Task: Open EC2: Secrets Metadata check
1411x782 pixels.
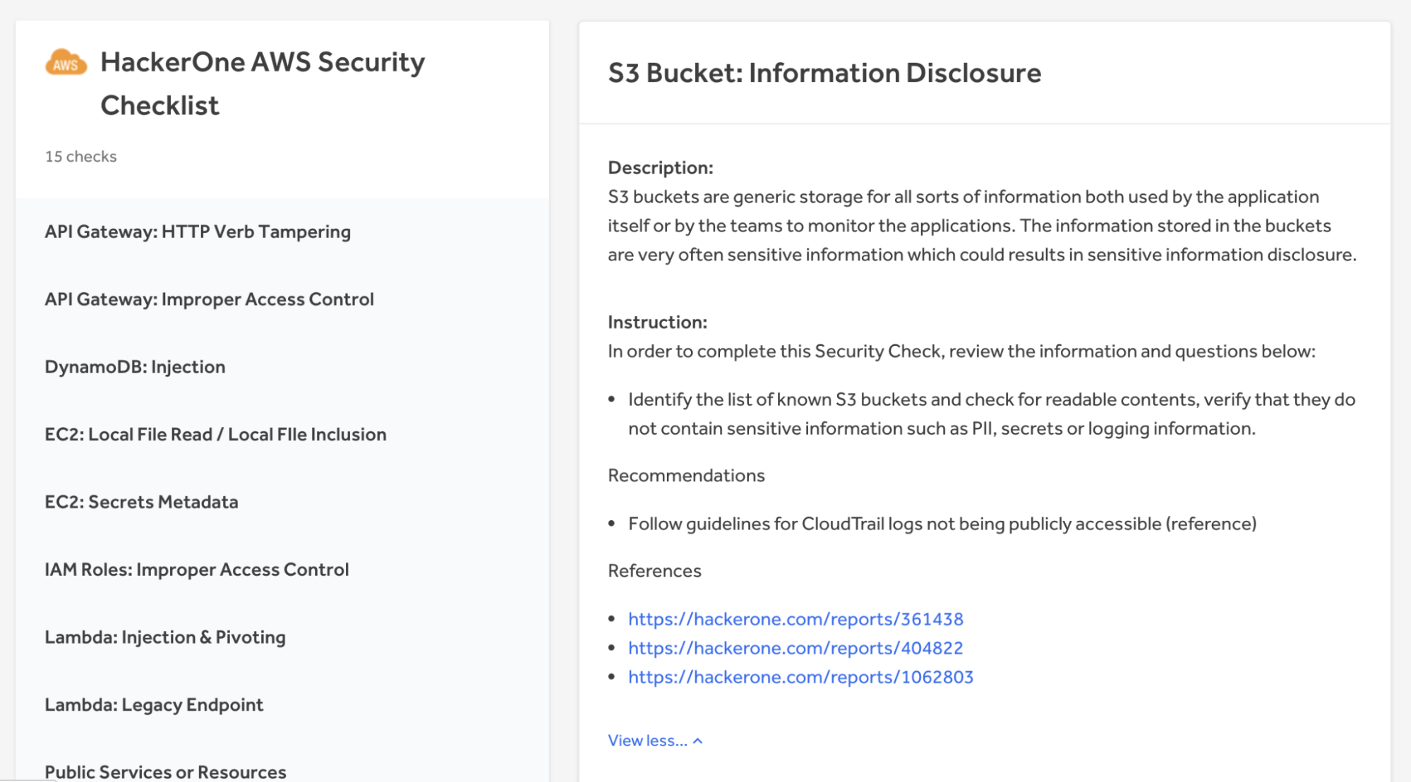Action: pyautogui.click(x=141, y=502)
